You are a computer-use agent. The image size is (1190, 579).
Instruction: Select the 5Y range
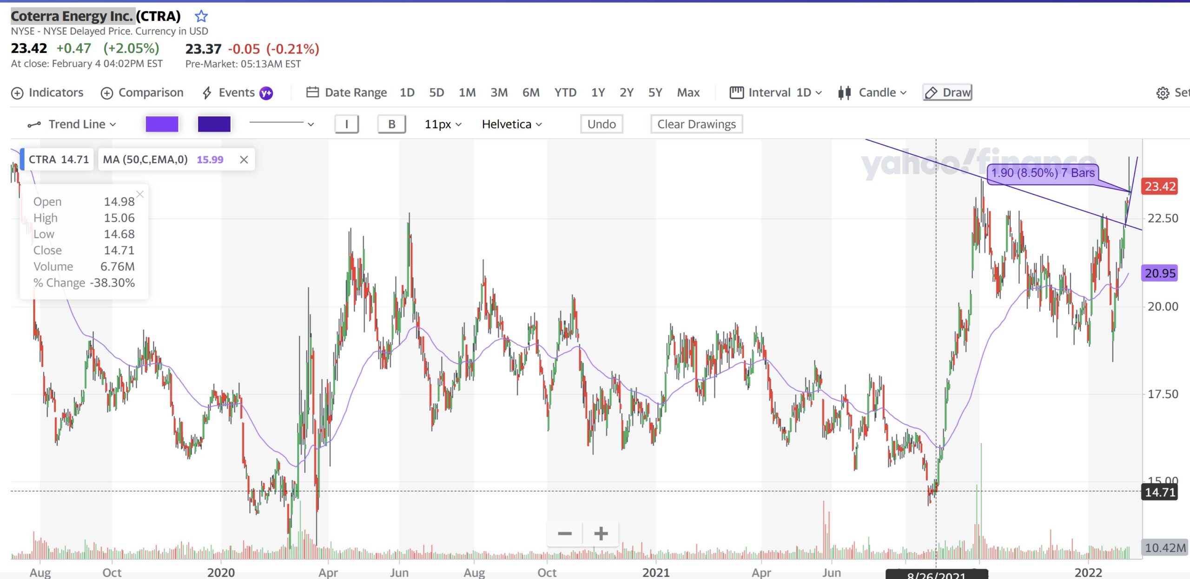655,93
